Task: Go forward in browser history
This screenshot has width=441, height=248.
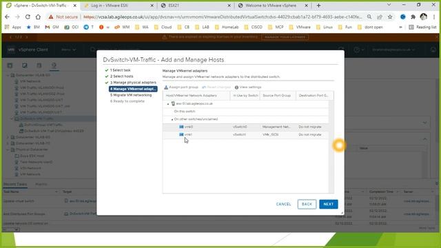Action: point(17,17)
